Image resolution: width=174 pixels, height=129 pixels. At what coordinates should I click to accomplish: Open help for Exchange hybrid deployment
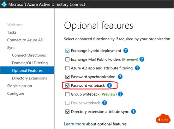pyautogui.click(x=126, y=51)
